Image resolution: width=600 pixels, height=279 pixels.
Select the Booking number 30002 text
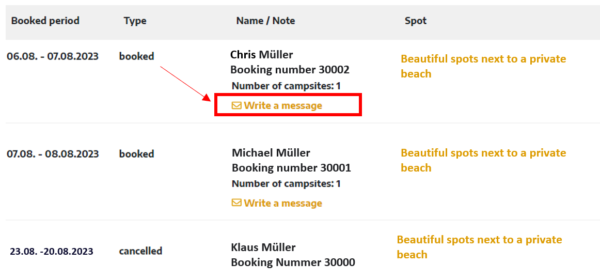click(x=290, y=70)
